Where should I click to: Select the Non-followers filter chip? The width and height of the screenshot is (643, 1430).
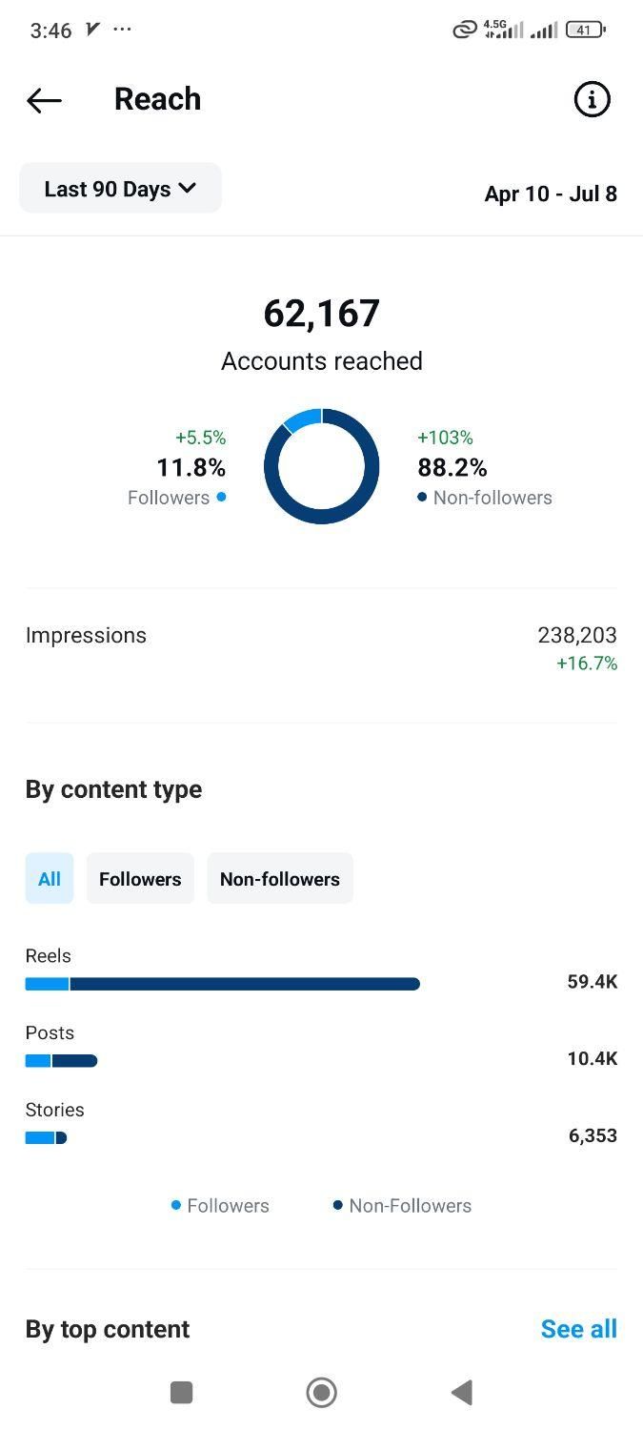tap(280, 879)
